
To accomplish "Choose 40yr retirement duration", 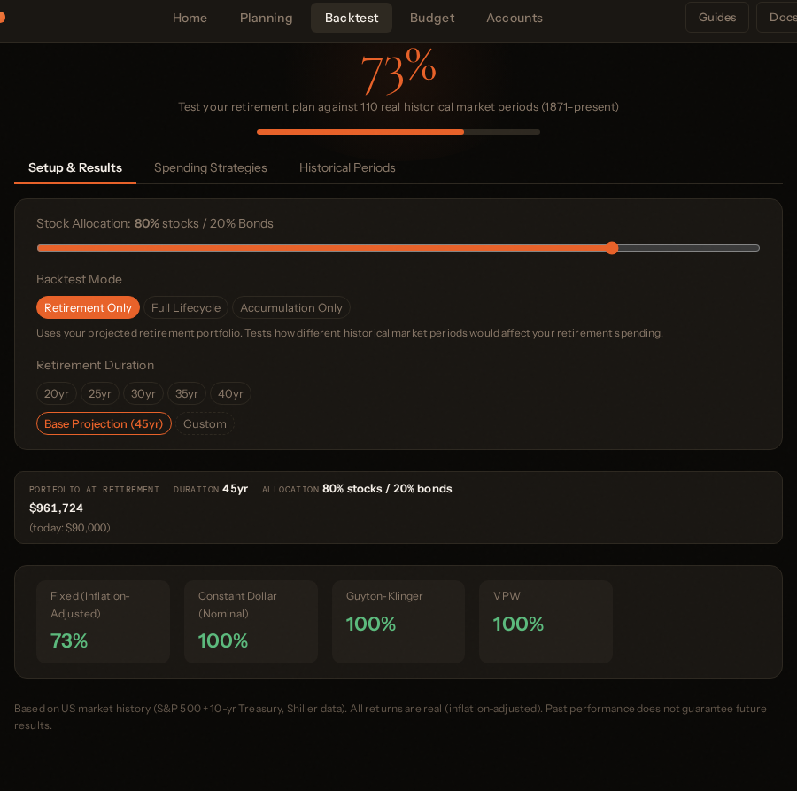I will (x=231, y=393).
